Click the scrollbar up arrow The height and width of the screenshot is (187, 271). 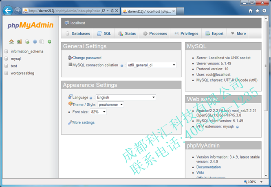pyautogui.click(x=266, y=18)
